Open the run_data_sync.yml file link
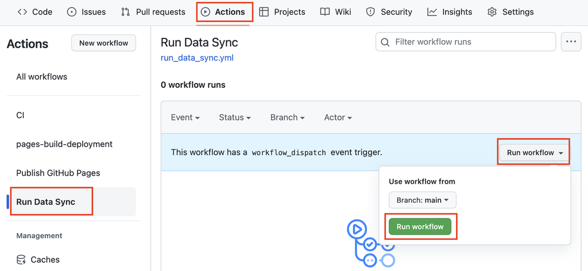The image size is (588, 271). (197, 58)
